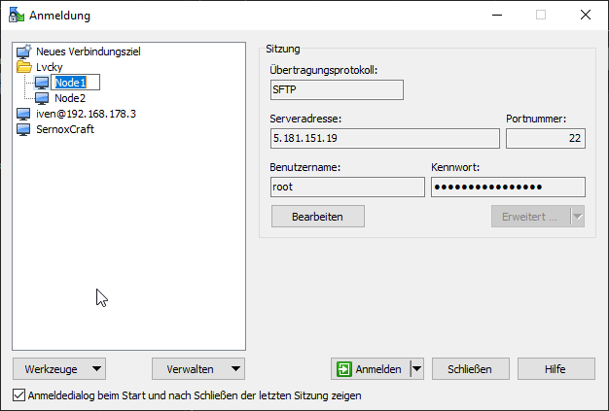Screen dimensions: 609x411
Task: Click the Kennwort password field
Action: pyautogui.click(x=507, y=188)
